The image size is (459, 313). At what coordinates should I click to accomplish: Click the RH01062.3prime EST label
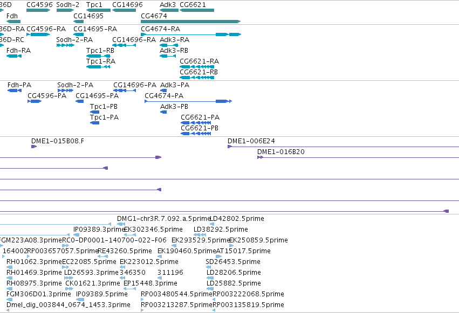coord(34,262)
